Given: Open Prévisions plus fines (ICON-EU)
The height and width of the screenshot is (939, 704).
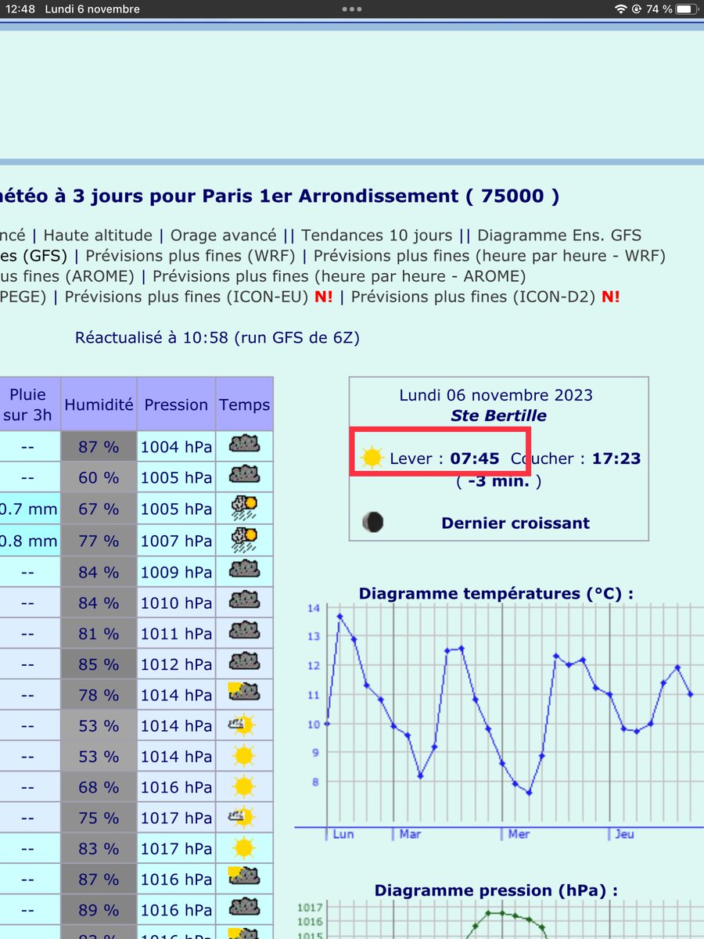Looking at the screenshot, I should coord(187,297).
